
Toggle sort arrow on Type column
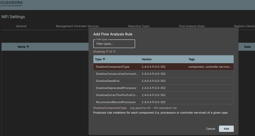click(x=104, y=59)
